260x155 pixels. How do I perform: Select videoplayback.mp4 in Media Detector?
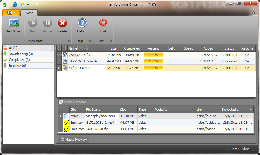pos(102,116)
